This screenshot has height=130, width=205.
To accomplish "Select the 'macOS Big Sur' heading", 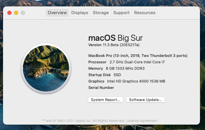I will pyautogui.click(x=116, y=38).
